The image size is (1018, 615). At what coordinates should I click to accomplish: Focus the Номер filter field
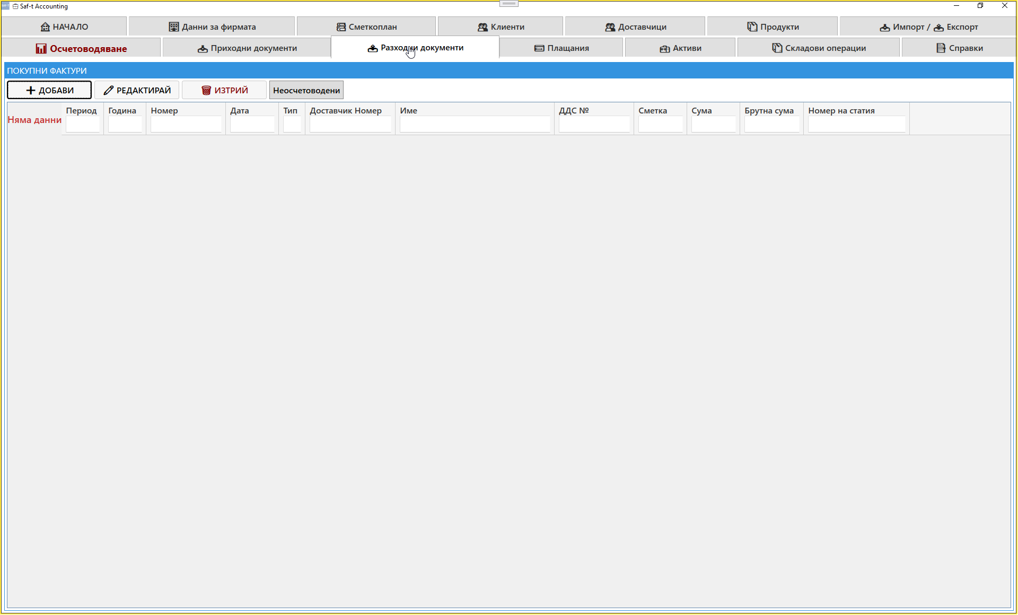point(186,124)
